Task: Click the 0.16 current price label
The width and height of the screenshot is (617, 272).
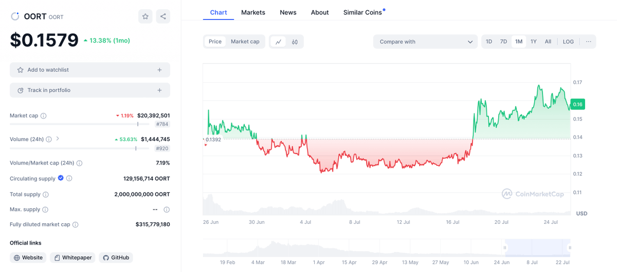Action: [577, 104]
